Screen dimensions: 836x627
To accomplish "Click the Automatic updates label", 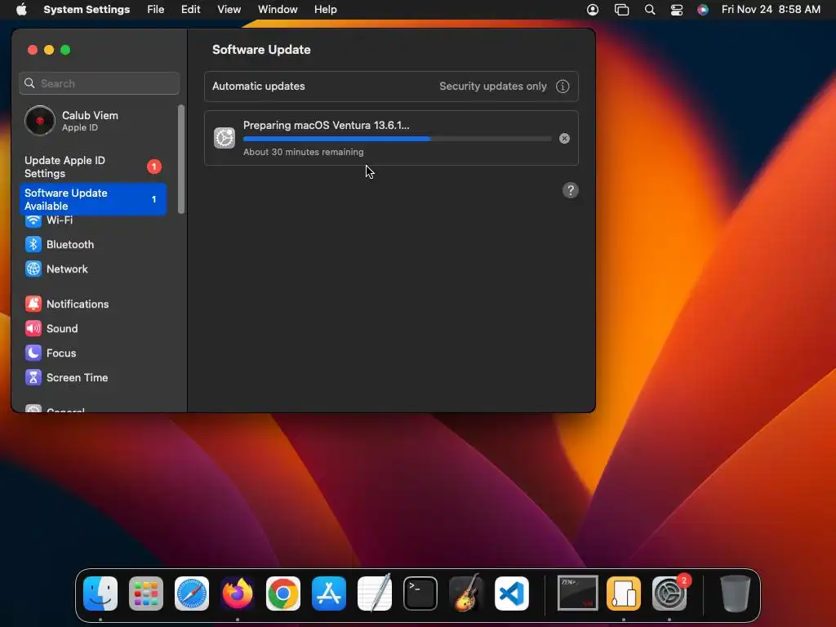I will click(x=259, y=87).
